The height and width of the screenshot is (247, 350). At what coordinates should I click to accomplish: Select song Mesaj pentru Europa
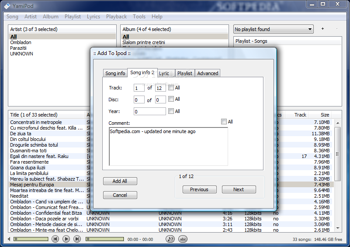[32, 185]
